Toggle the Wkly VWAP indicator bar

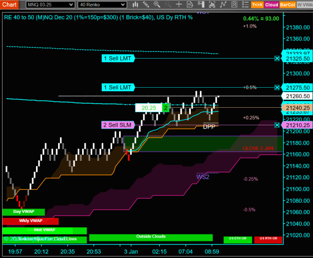click(31, 221)
